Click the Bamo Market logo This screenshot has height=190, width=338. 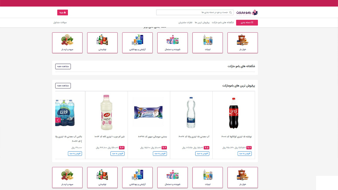(x=247, y=12)
